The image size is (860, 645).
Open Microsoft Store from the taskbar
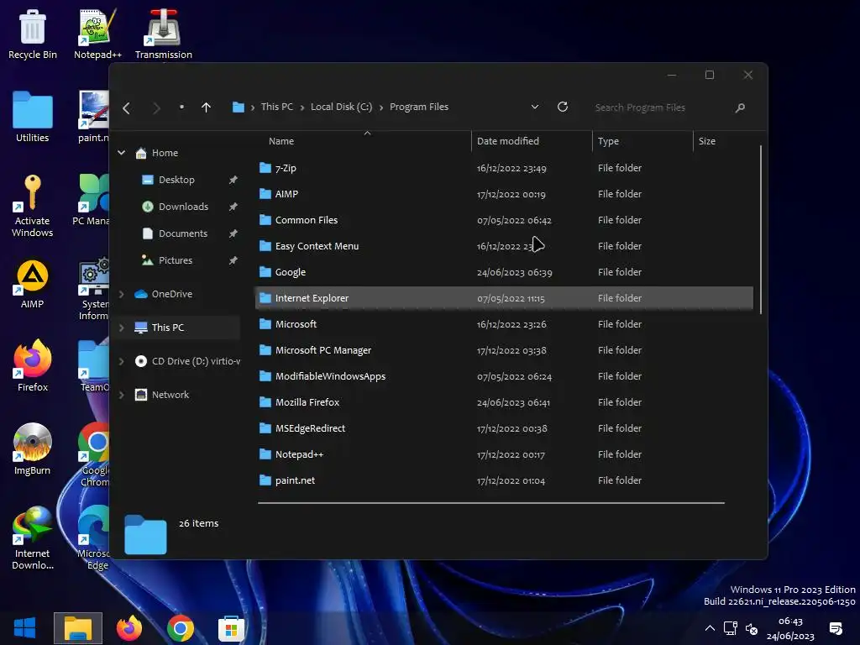(x=231, y=627)
